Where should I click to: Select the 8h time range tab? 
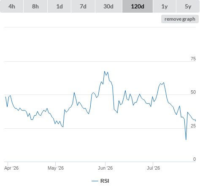35,6
